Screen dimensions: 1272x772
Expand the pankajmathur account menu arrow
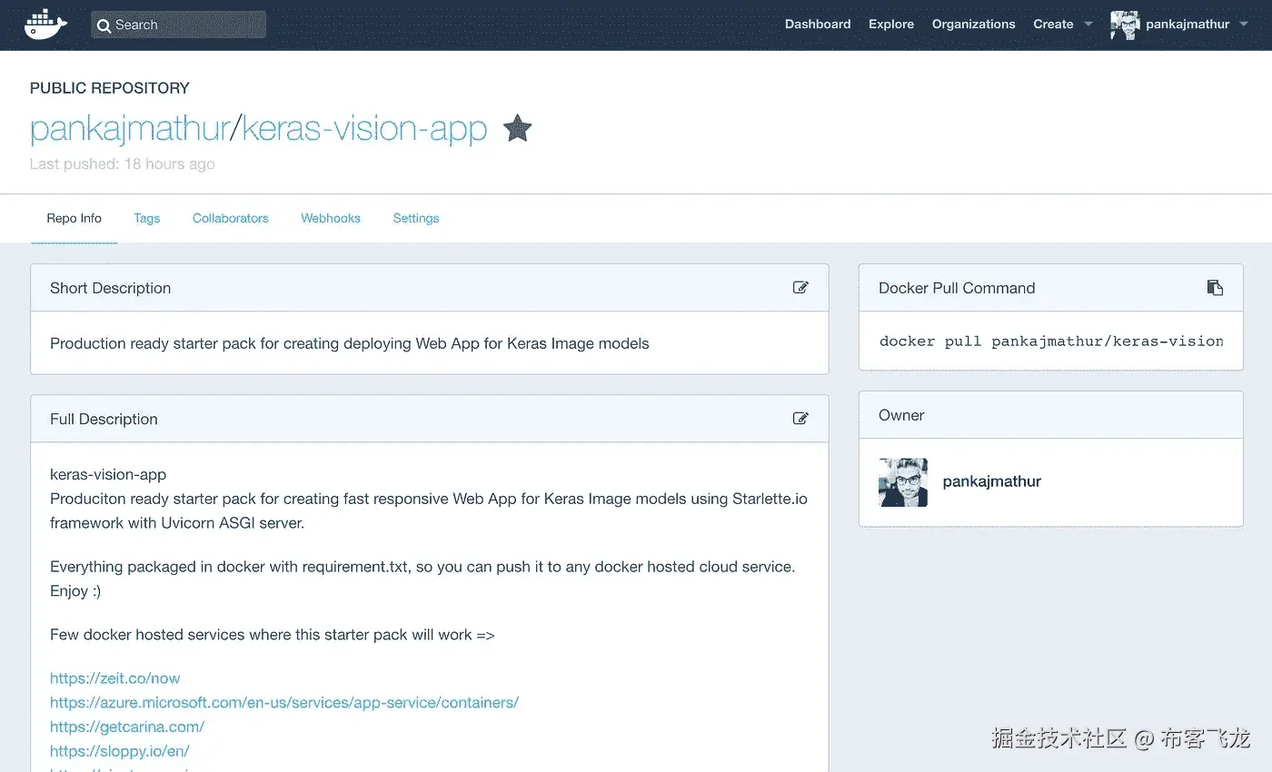[1244, 25]
